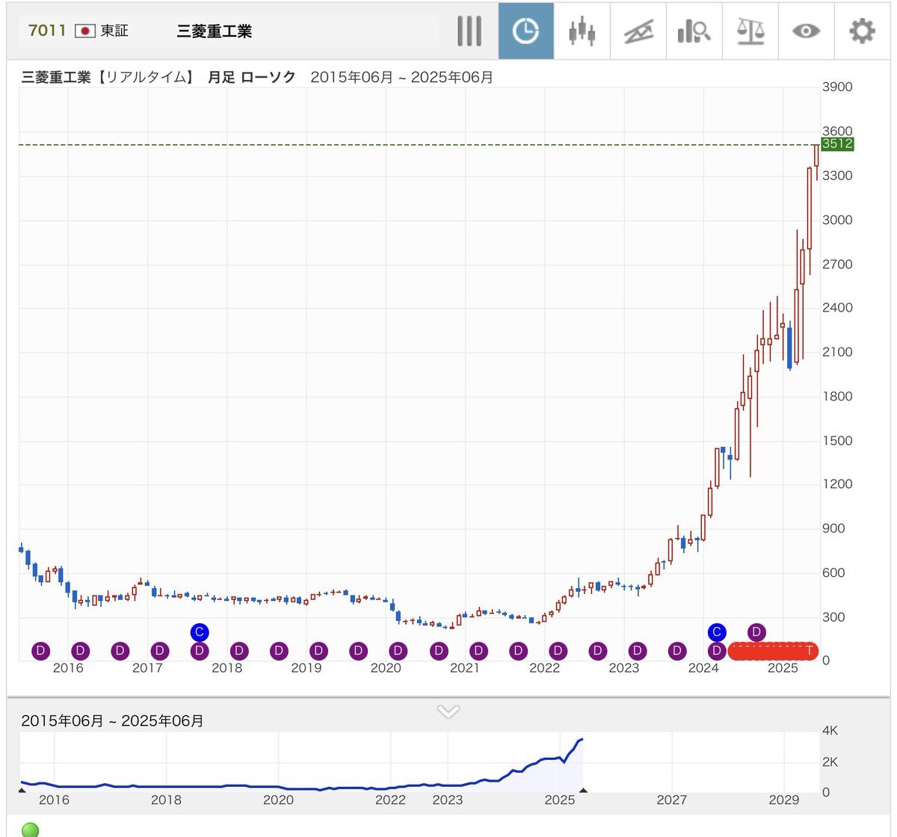Click the 三菱重工業 name in the header bar
The height and width of the screenshot is (837, 897).
click(x=215, y=31)
